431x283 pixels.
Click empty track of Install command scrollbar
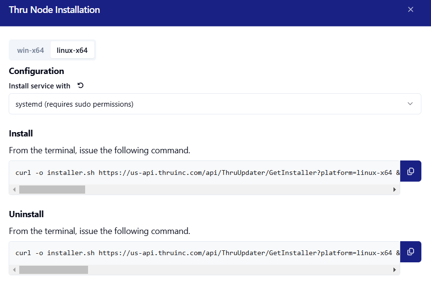pos(241,190)
